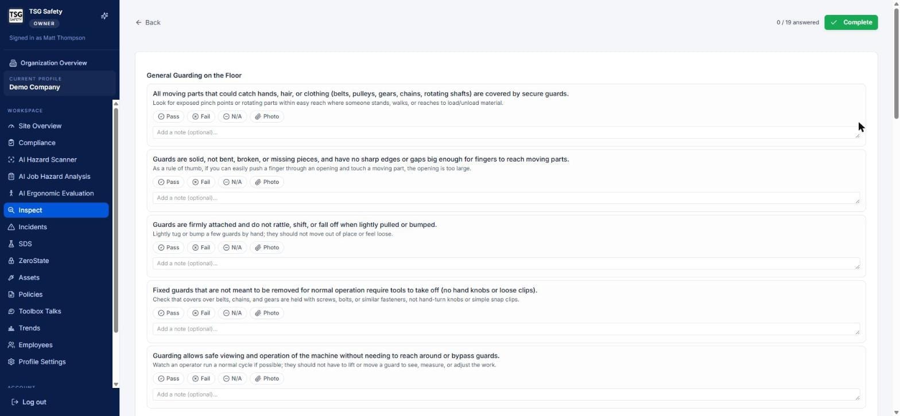
Task: Click the Incidents warning triangle icon
Action: [x=11, y=227]
